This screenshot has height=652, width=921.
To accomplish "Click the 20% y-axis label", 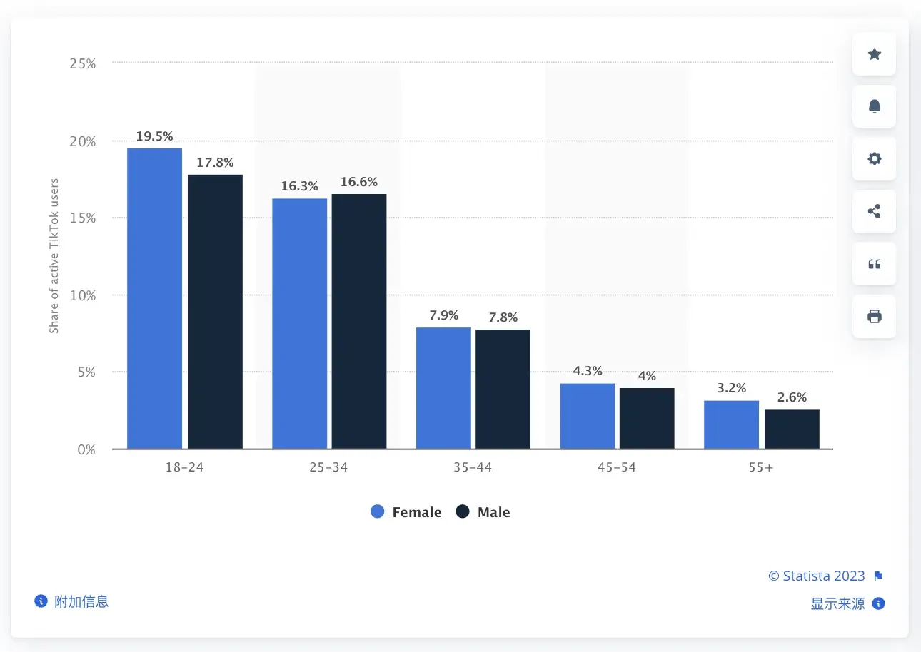I will [83, 141].
